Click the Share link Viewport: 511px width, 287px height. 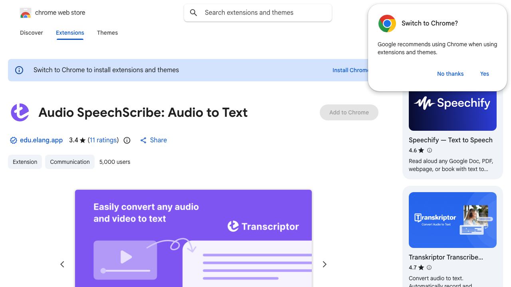tap(158, 140)
